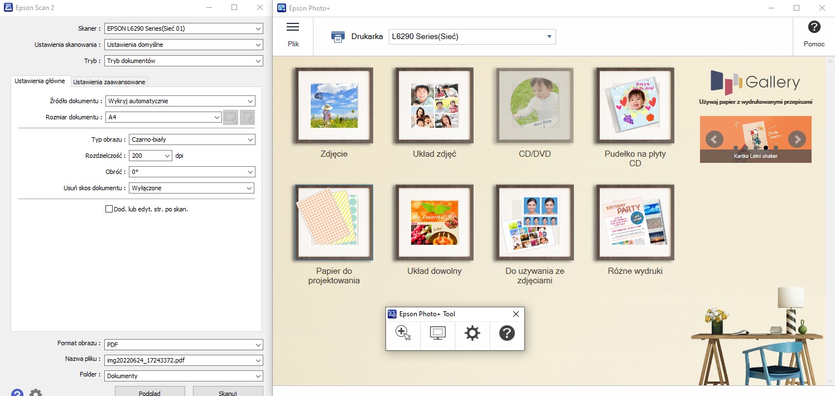Maximize the Epson Photo+ window
Viewport: 835px width, 396px height.
797,8
